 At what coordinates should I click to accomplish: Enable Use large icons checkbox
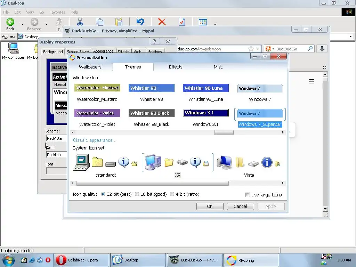coord(248,195)
